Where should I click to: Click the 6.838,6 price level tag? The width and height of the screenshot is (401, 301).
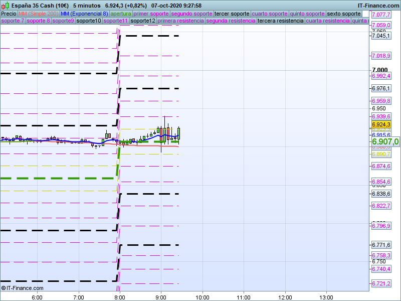(x=381, y=194)
